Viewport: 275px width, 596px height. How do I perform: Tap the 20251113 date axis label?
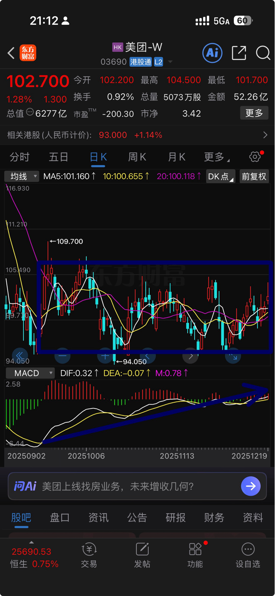(x=177, y=456)
